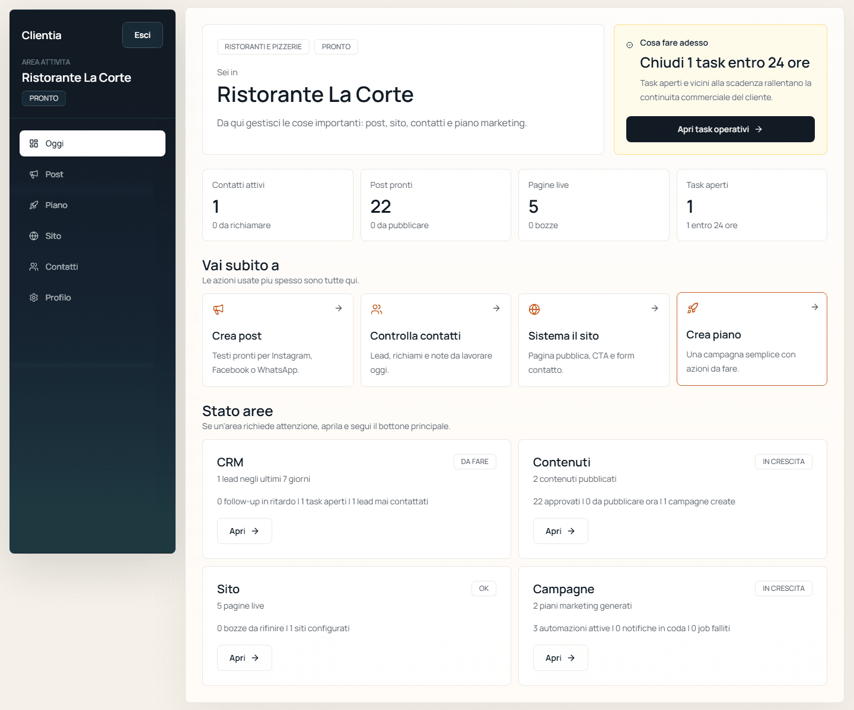Image resolution: width=854 pixels, height=710 pixels.
Task: Open the Controlla contatti shortcut title
Action: [415, 336]
